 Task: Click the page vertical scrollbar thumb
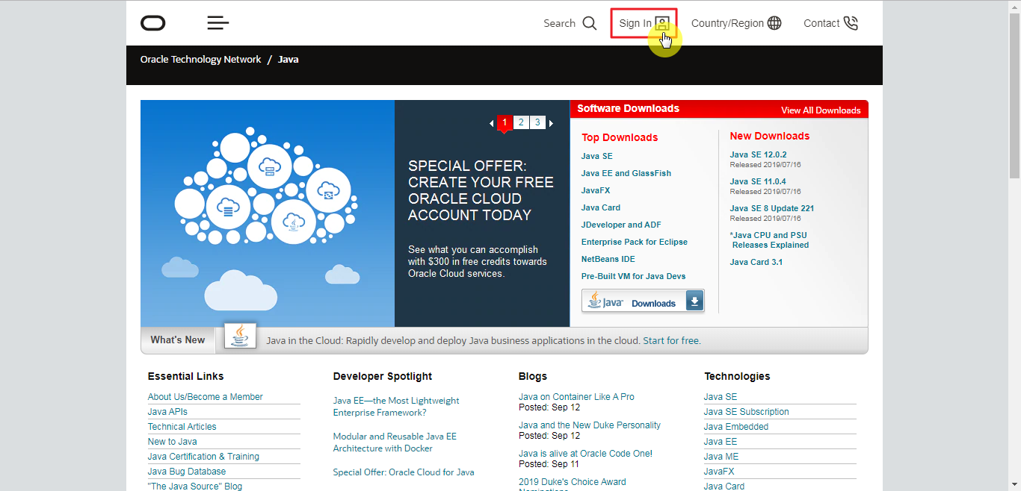(1014, 97)
